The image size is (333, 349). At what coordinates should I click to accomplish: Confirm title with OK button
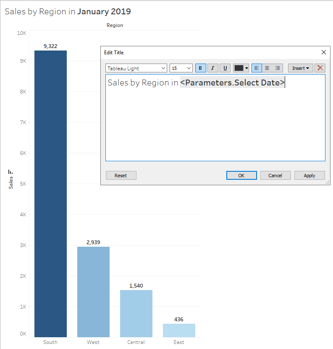[241, 176]
